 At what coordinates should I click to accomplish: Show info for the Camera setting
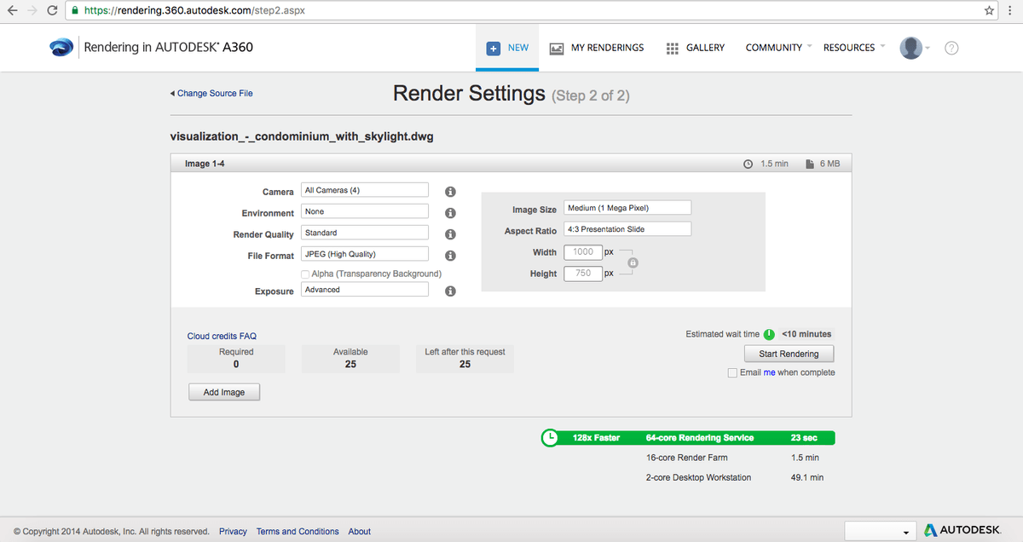click(x=451, y=191)
